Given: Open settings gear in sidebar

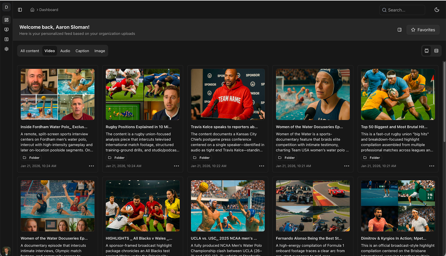Looking at the screenshot, I should (6, 49).
